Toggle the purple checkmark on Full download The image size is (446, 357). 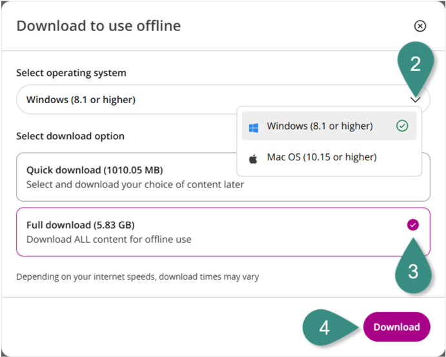[413, 225]
